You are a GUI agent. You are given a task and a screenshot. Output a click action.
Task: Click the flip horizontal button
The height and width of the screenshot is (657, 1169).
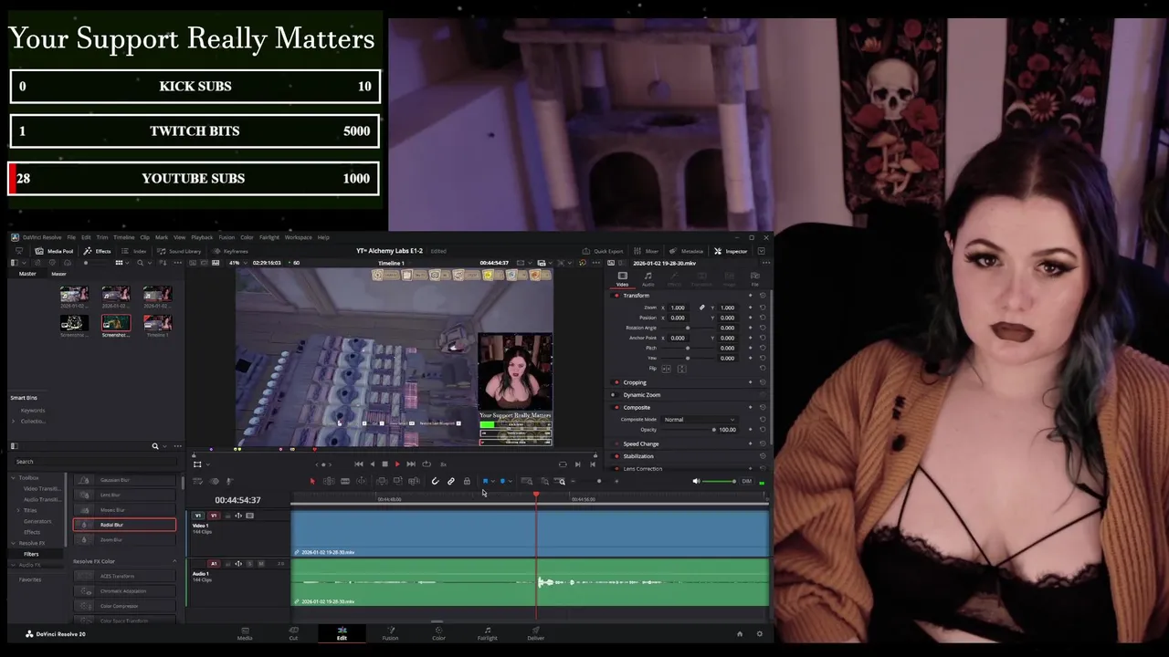(666, 369)
